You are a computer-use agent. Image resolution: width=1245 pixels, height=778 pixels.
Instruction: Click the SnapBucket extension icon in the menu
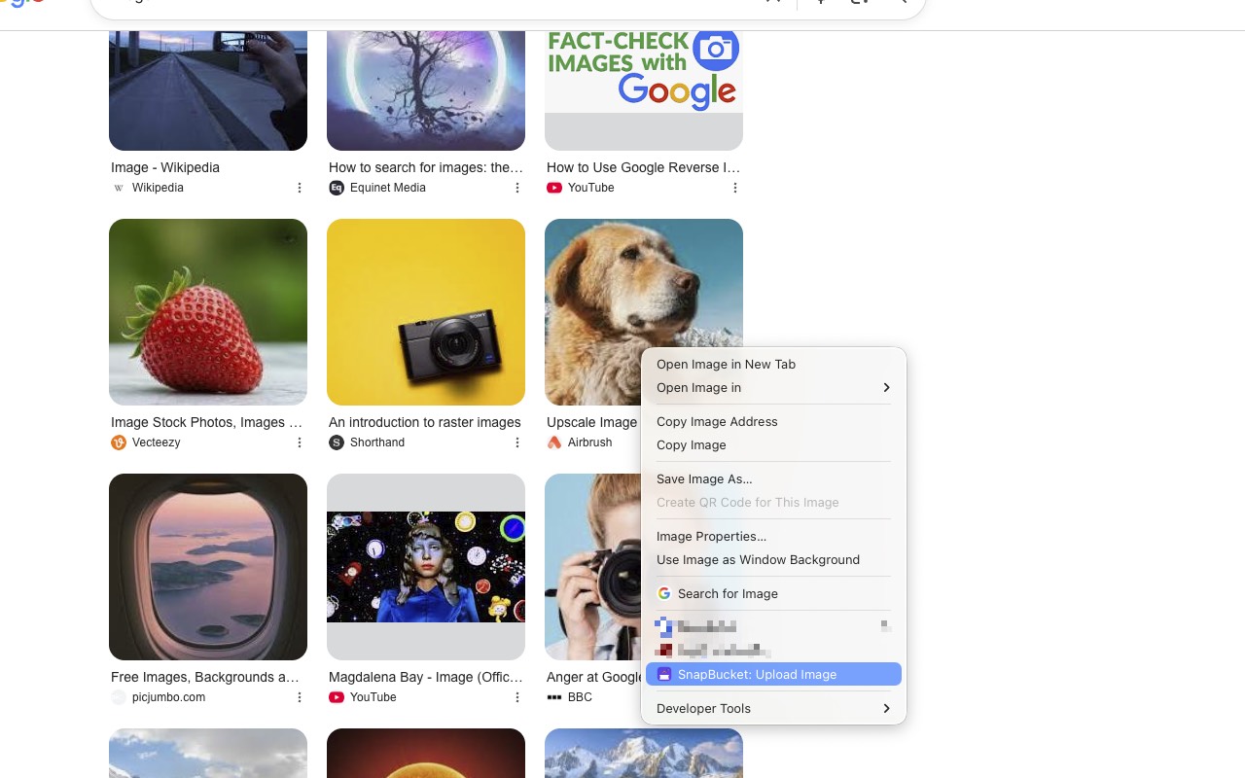tap(664, 674)
